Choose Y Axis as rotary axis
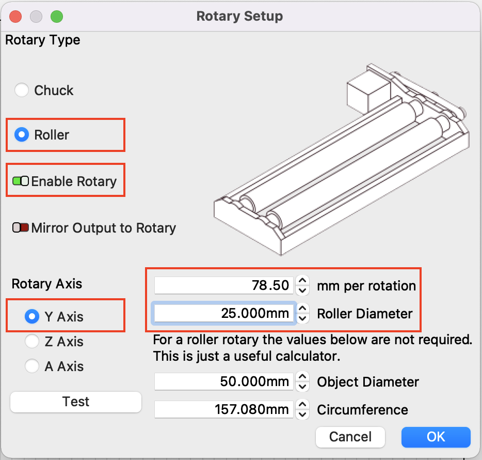Screen dimensions: 482x460 click(x=32, y=316)
